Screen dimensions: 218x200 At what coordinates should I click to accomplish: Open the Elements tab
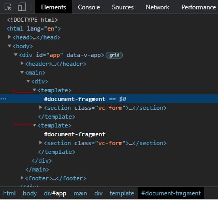coord(53,7)
